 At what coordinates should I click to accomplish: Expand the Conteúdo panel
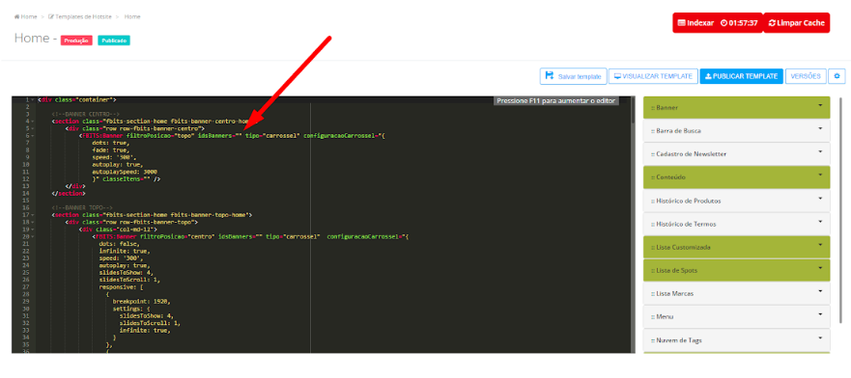pyautogui.click(x=736, y=177)
